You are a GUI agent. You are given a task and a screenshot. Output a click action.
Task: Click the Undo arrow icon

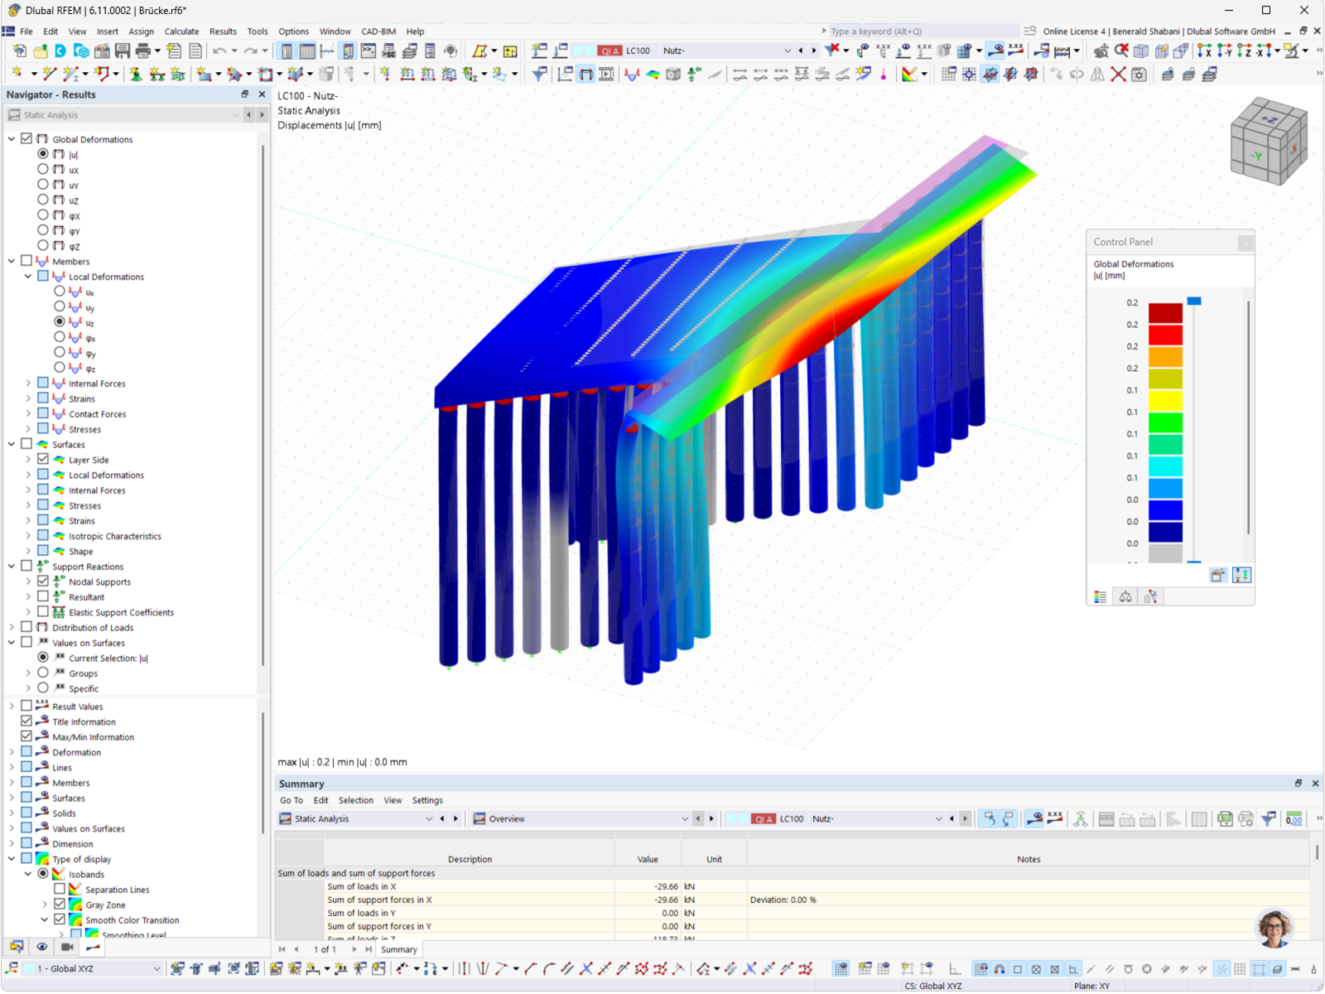click(219, 51)
